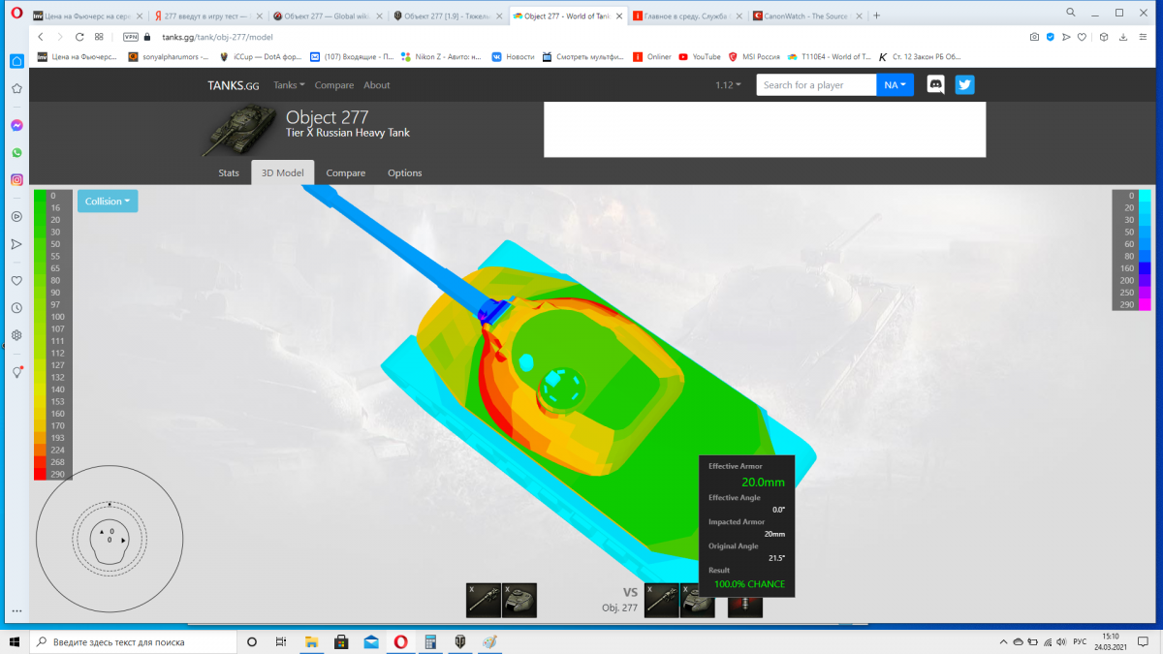This screenshot has height=654, width=1163.
Task: Open sidebar three-dots setup menu
Action: coord(16,612)
